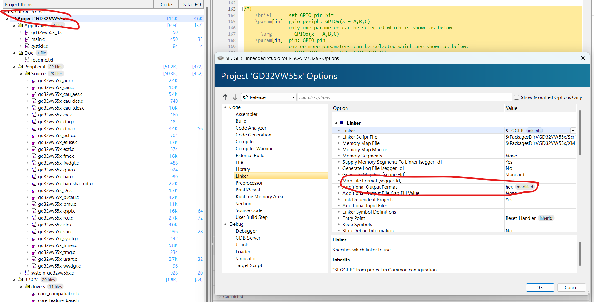
Task: Click the up arrow navigation icon
Action: 225,97
